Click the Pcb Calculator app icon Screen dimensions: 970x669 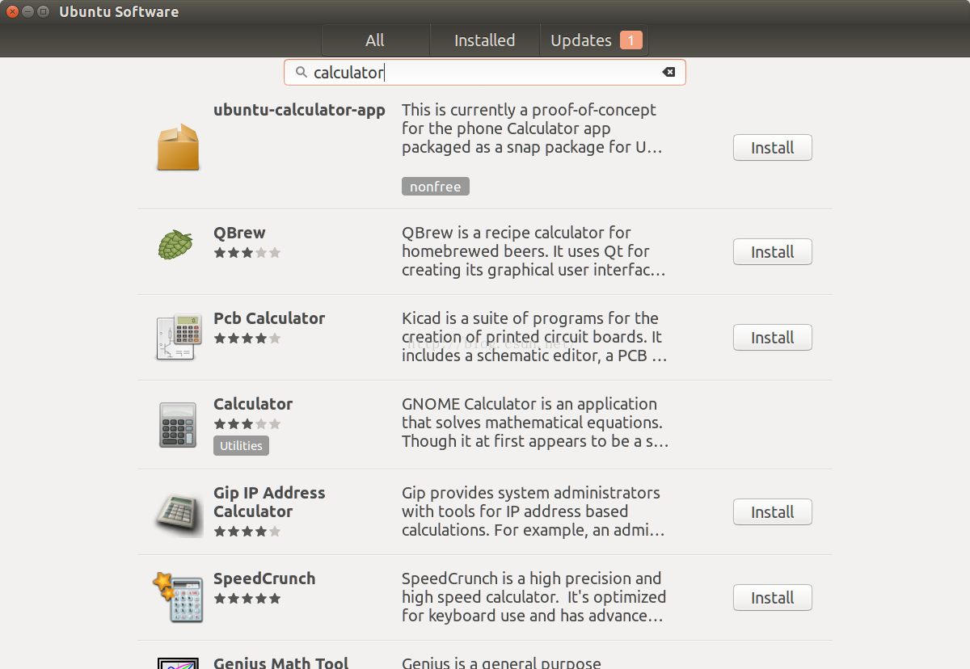tap(178, 336)
